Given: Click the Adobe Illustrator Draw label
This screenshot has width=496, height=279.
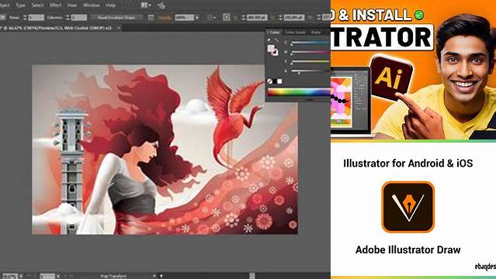Looking at the screenshot, I should pyautogui.click(x=408, y=250).
